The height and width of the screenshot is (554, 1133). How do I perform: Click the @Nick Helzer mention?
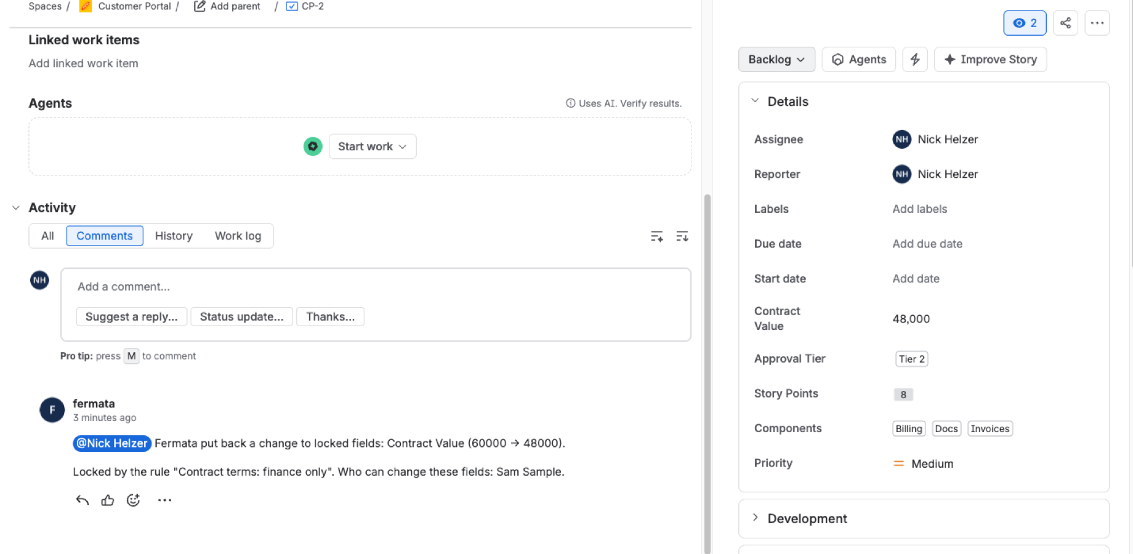tap(112, 443)
